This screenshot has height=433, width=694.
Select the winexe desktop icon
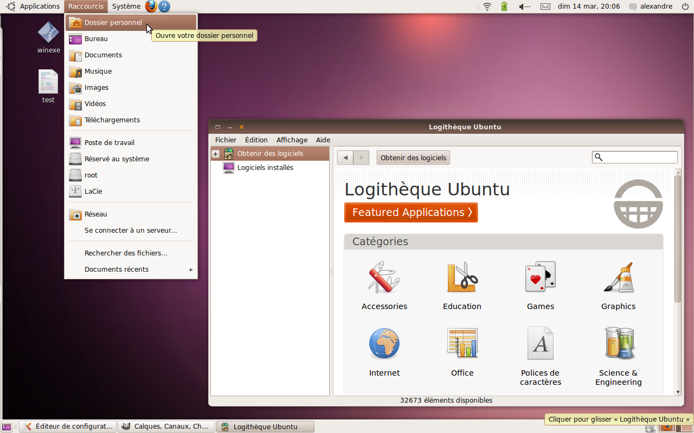(48, 37)
